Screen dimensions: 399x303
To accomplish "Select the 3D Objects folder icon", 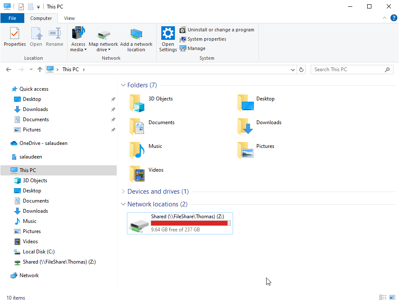I will pos(137,103).
